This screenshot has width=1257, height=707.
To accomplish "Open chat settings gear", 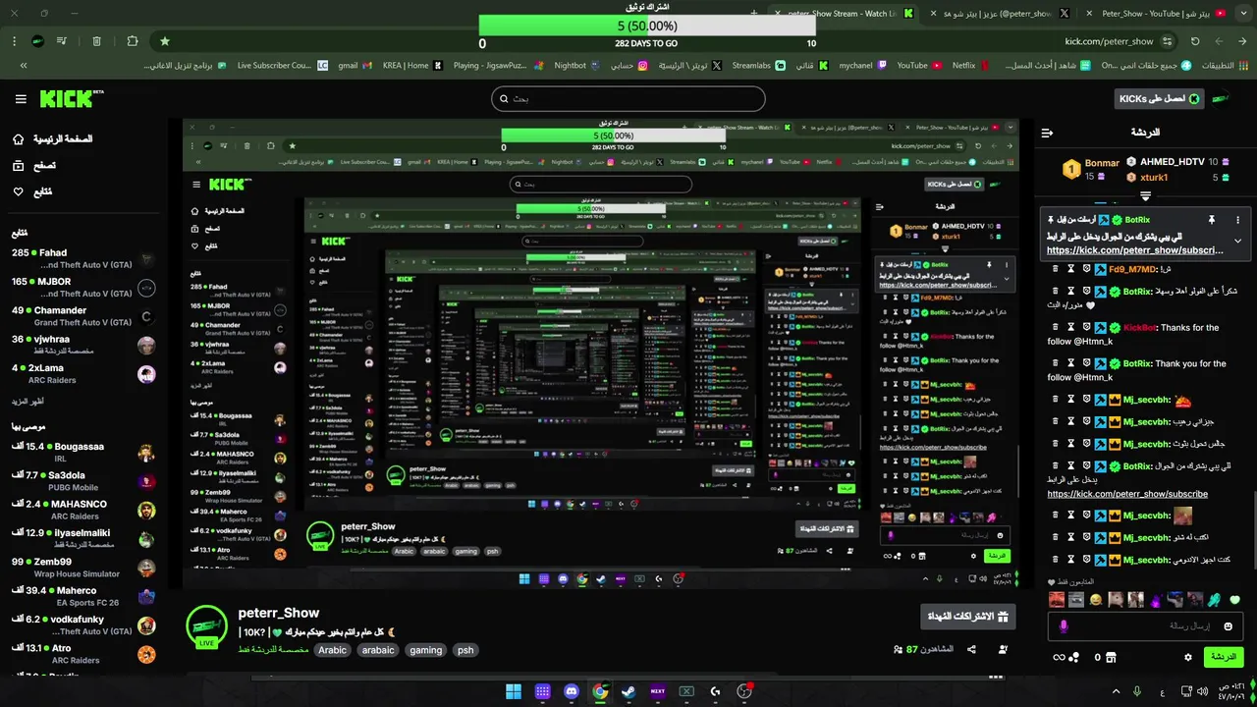I will (x=1187, y=657).
